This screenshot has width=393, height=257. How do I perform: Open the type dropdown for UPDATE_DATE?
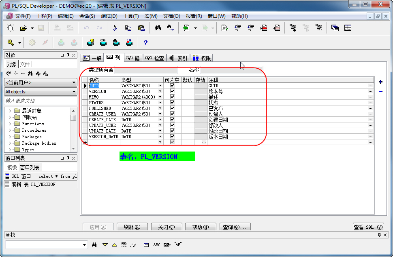pos(160,131)
